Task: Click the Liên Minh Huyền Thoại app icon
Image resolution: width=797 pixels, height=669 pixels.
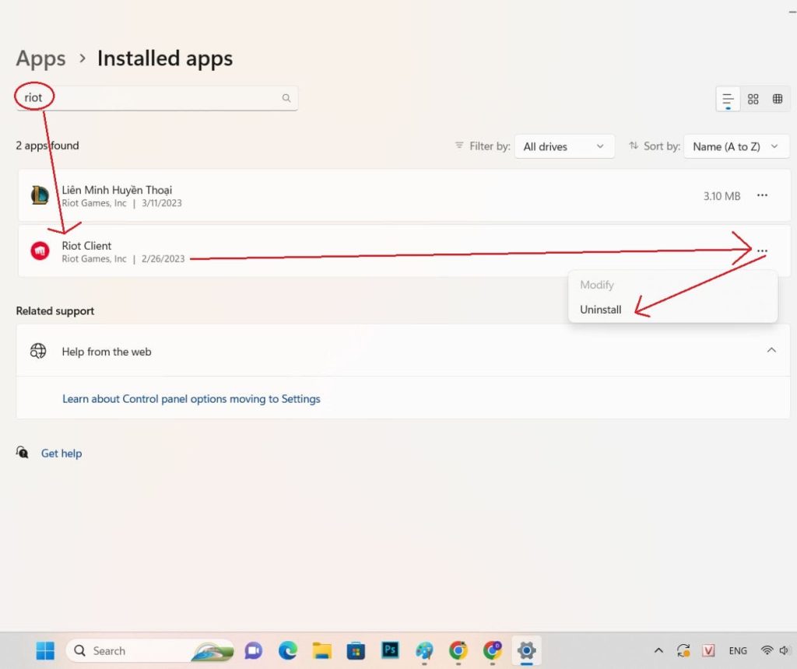Action: [40, 195]
